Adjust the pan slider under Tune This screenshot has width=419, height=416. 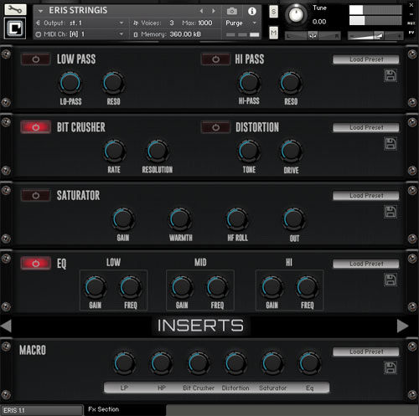coord(313,36)
